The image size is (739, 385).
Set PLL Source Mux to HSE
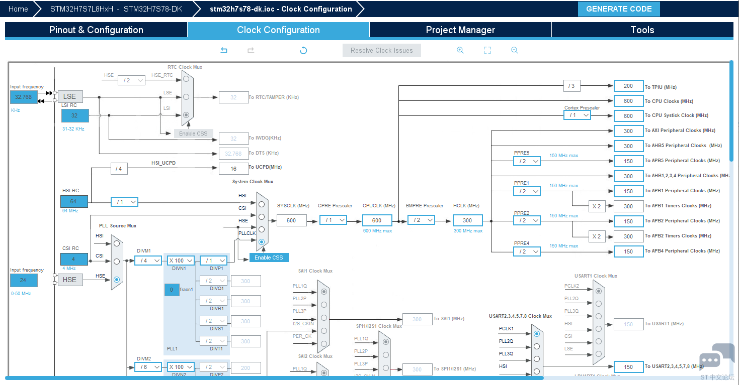click(117, 280)
